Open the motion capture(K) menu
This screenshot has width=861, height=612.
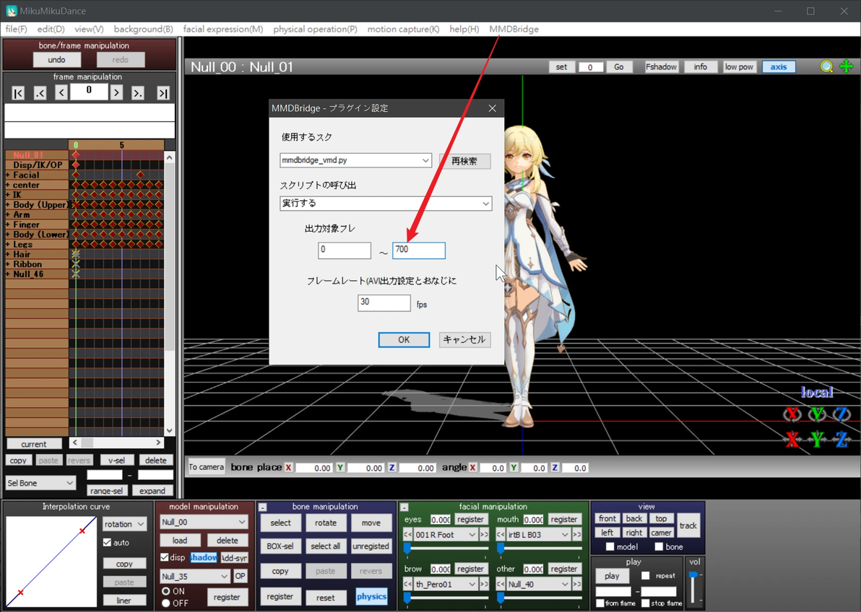[403, 29]
